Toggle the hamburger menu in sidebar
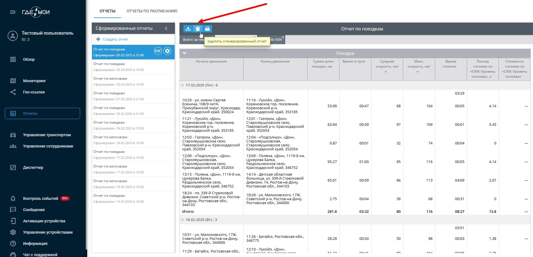The image size is (533, 257). pos(13,12)
